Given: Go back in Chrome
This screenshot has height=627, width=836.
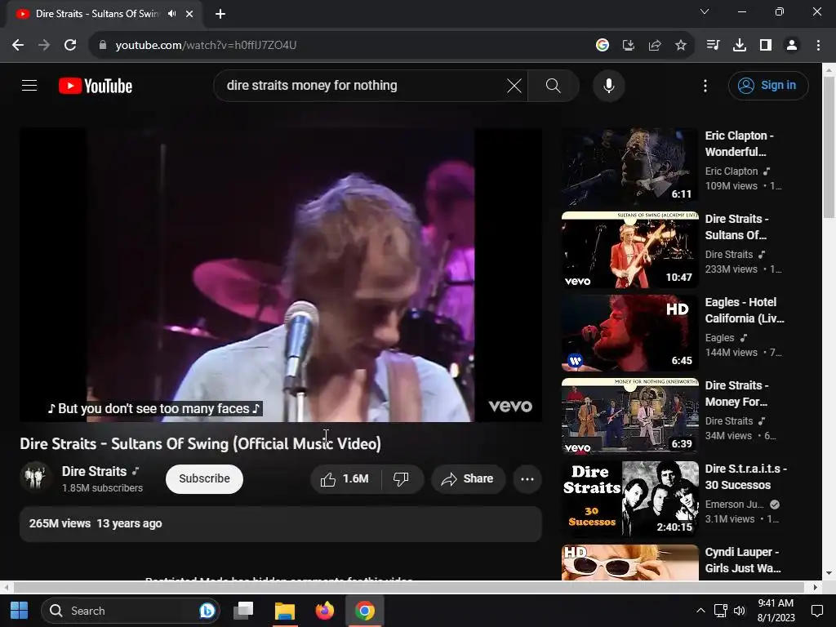Looking at the screenshot, I should pos(18,46).
